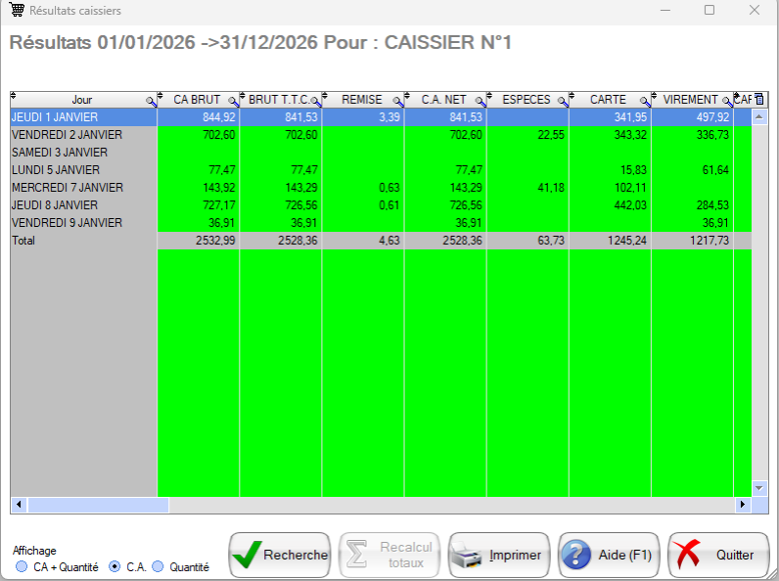This screenshot has width=779, height=581.
Task: Click the sort arrows icon on ESPECES column
Action: click(x=490, y=95)
